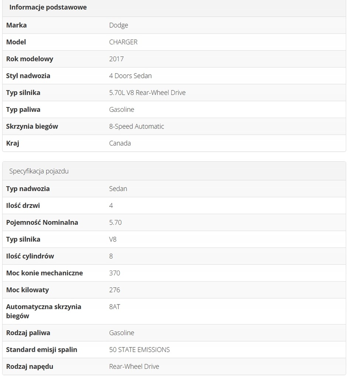Viewport: 348px width, 378px height.
Task: Click the "4 Doors Sedan" body style value
Action: click(x=130, y=76)
